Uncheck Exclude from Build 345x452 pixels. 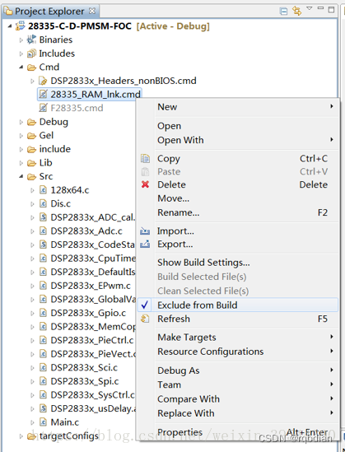tap(238, 305)
